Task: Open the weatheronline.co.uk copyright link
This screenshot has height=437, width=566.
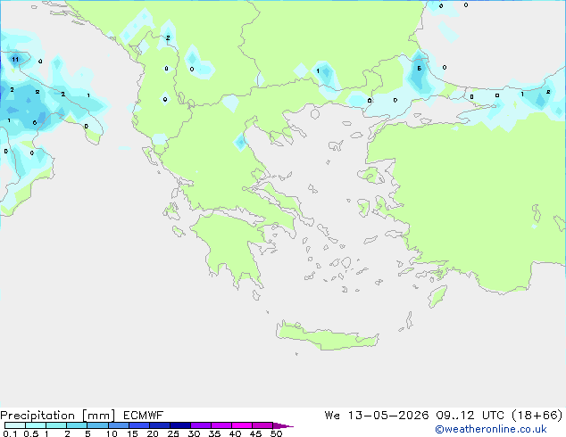Action: pos(491,429)
